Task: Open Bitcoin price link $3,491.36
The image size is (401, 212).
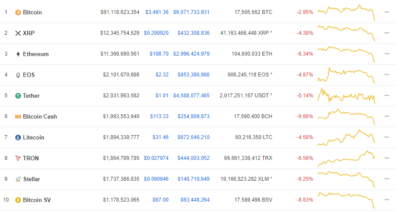Action: point(157,12)
